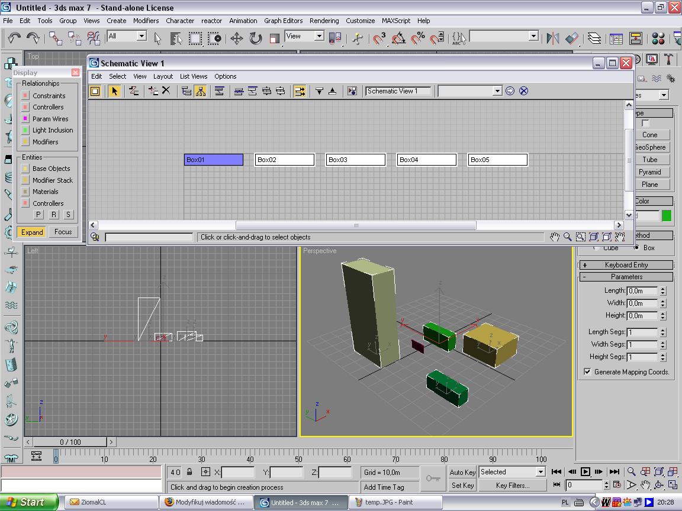Click Schematic View Zoom Region tool
Image resolution: width=682 pixels, height=511 pixels.
pos(580,237)
